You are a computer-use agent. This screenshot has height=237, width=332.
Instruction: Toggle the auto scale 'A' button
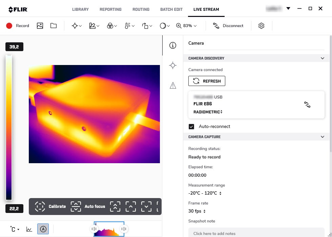(x=43, y=229)
